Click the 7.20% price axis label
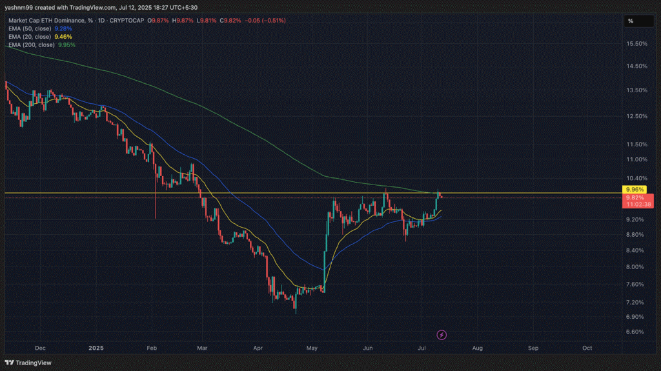The width and height of the screenshot is (661, 371). (635, 302)
